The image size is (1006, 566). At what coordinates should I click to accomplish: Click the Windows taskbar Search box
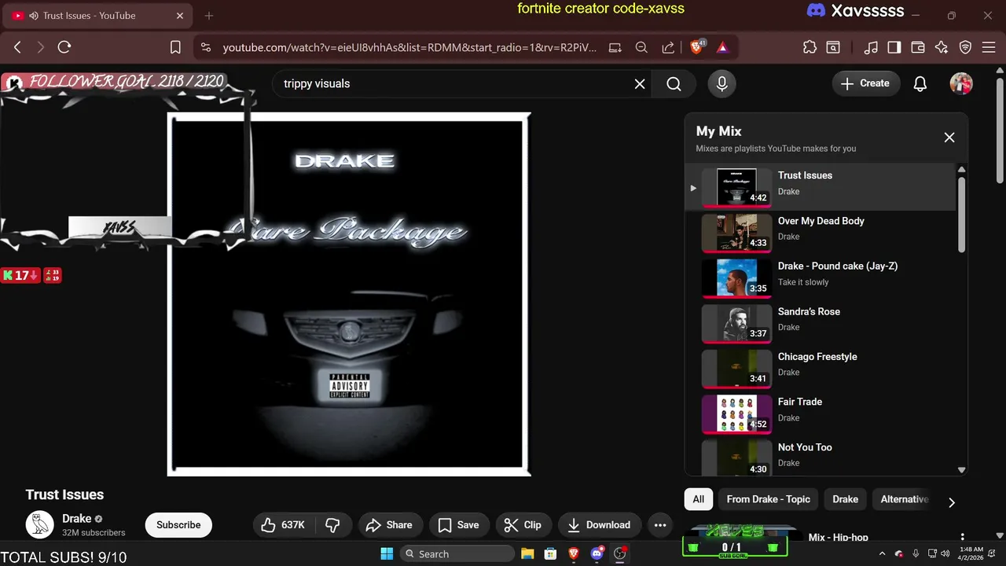pos(457,553)
